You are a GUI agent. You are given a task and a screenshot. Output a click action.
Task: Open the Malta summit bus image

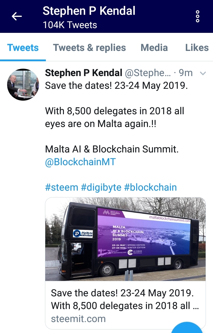click(125, 239)
